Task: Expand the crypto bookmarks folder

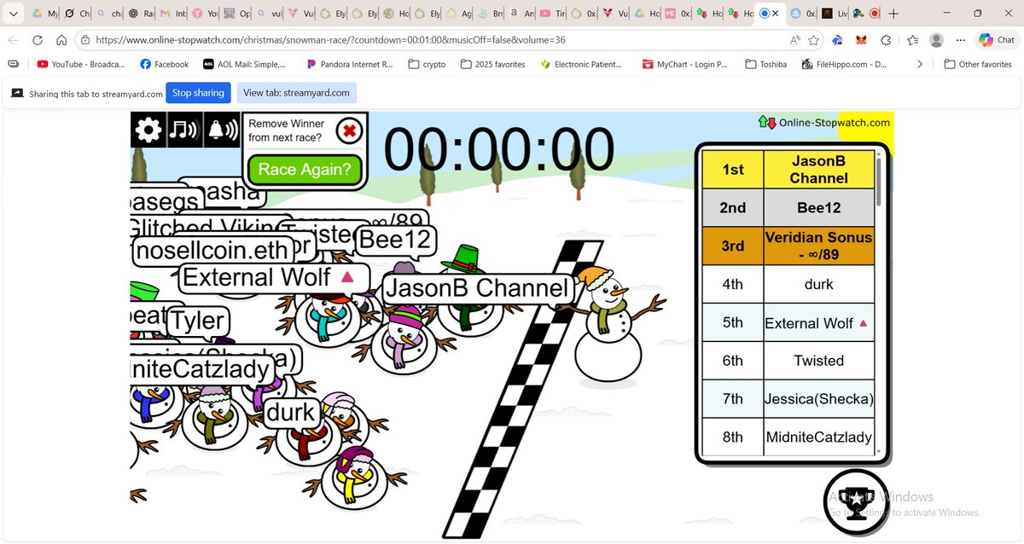Action: pyautogui.click(x=427, y=64)
